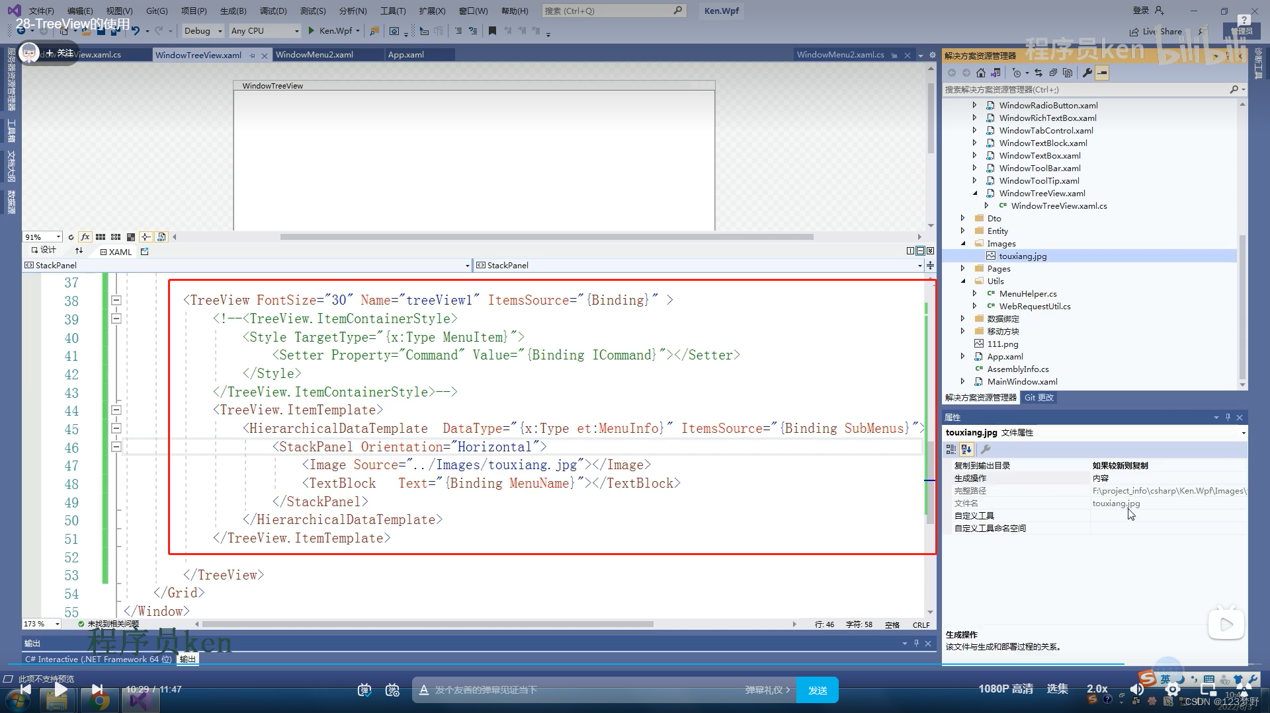Toggle the preview selected items button

coord(1102,73)
